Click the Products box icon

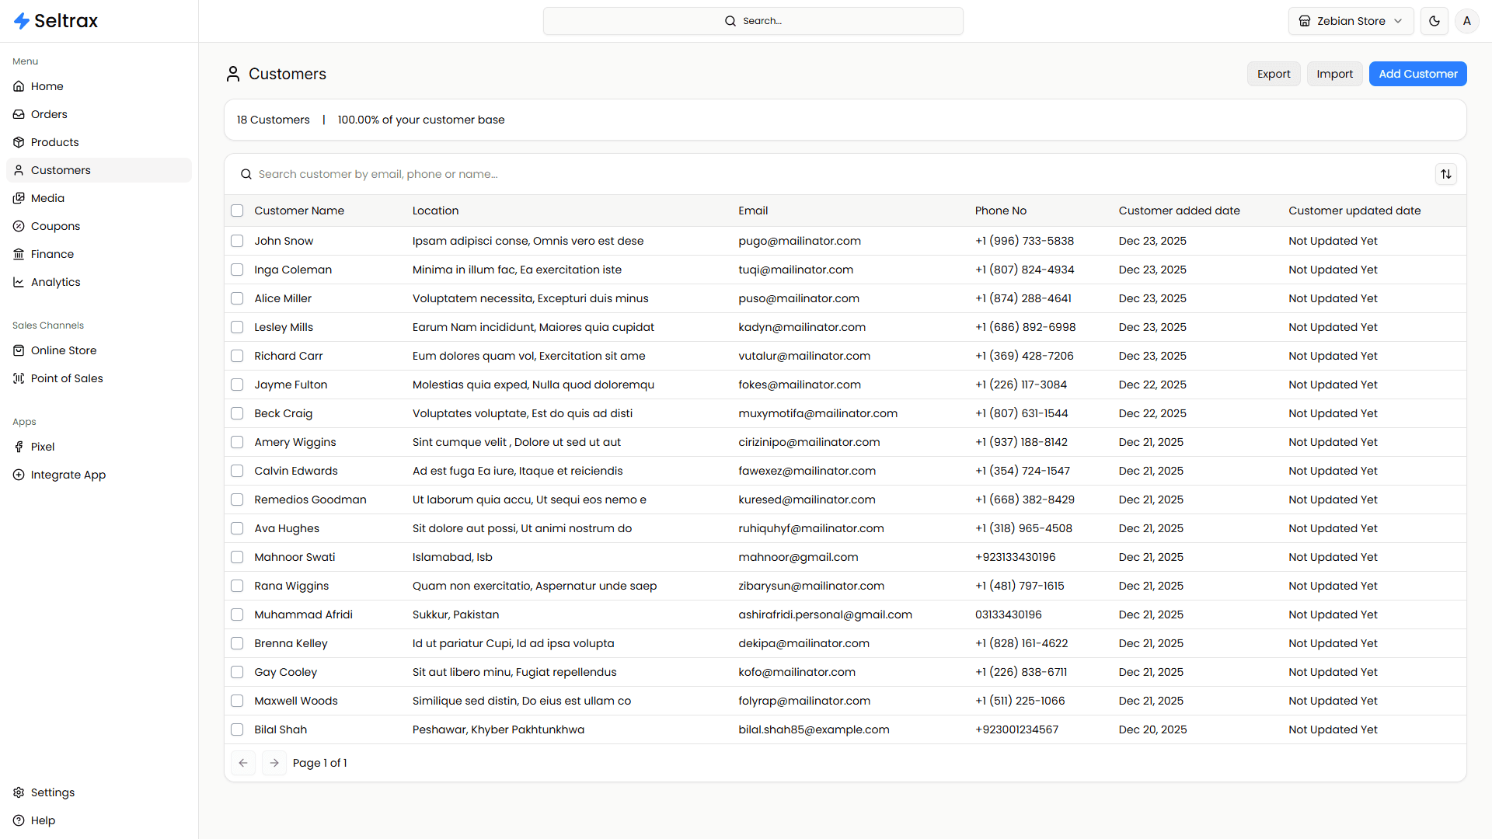[x=19, y=142]
